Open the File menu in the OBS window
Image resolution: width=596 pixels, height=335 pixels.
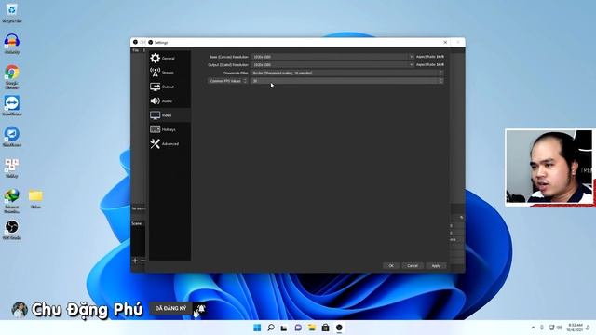(x=136, y=50)
